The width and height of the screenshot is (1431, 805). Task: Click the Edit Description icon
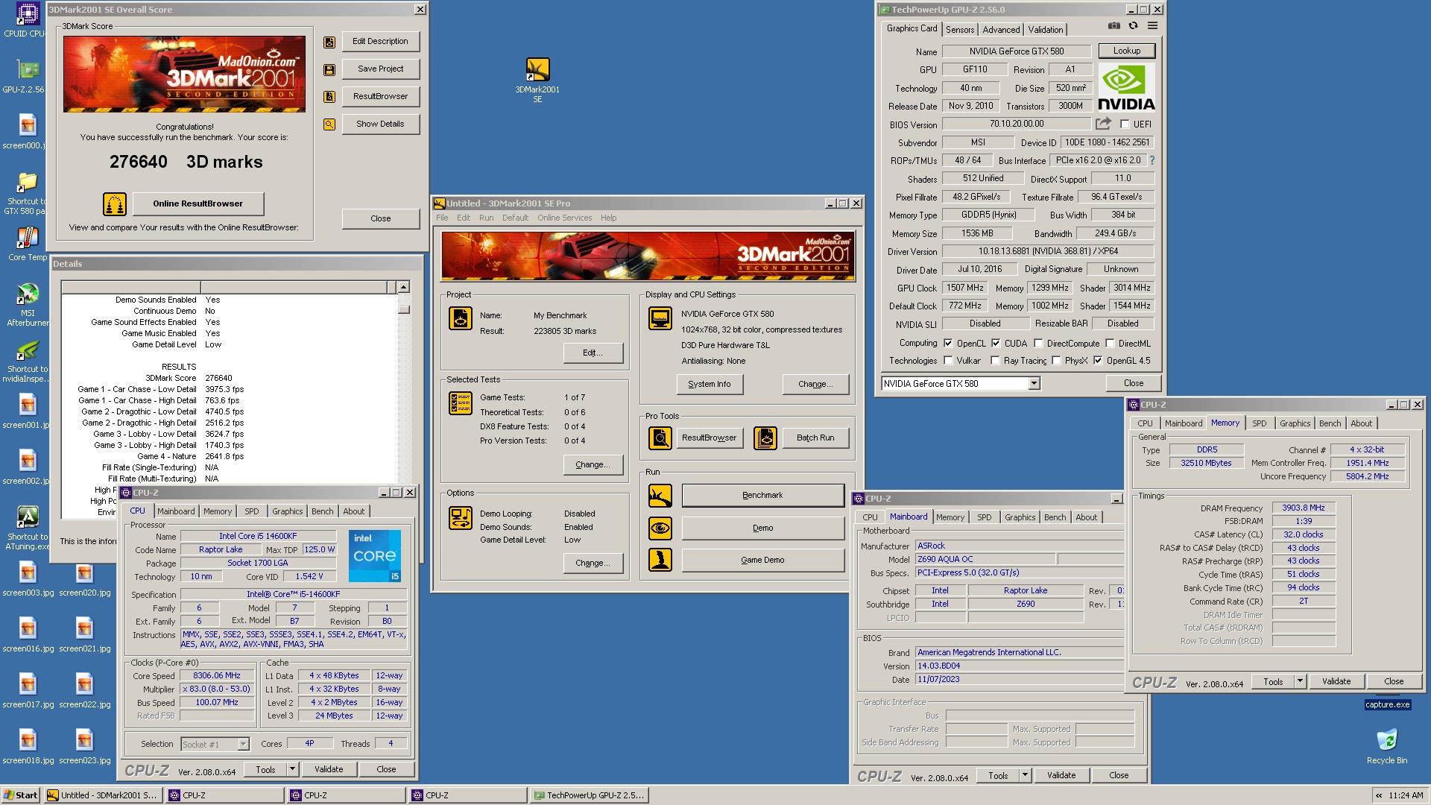(329, 42)
